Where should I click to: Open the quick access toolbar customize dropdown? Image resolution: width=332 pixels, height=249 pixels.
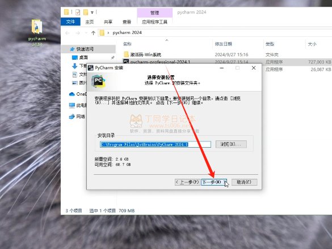point(92,12)
